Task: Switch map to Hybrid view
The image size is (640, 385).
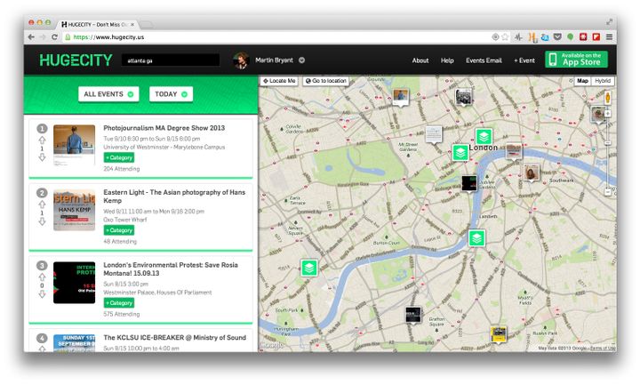Action: (x=603, y=81)
